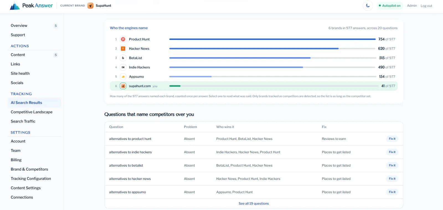The image size is (443, 210).
Task: Go to Billing settings
Action: [x=16, y=160]
